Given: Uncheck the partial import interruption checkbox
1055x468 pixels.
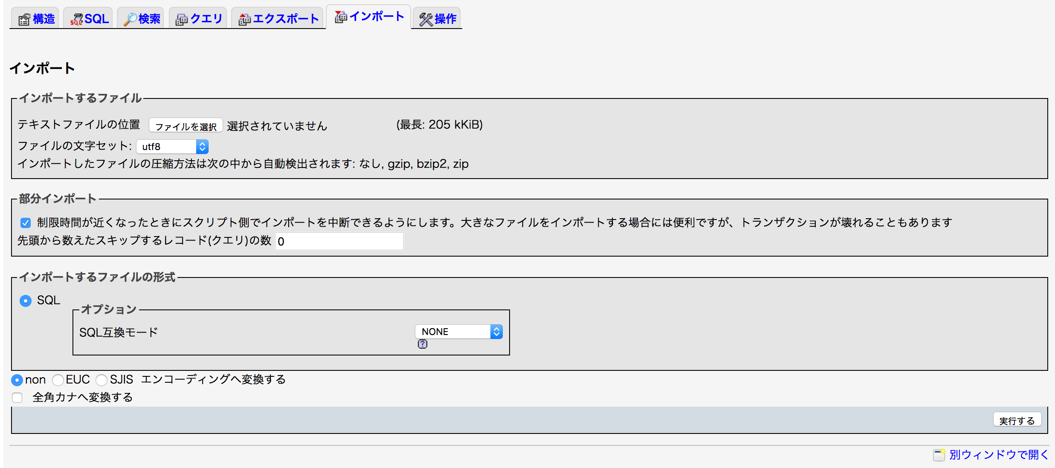Looking at the screenshot, I should [x=26, y=223].
